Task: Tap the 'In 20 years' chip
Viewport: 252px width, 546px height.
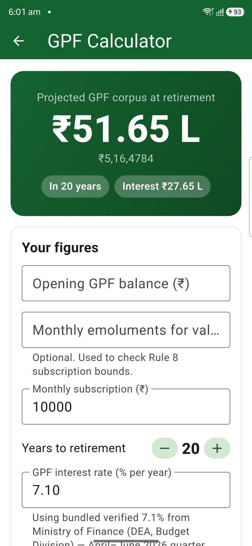Action: [x=75, y=186]
